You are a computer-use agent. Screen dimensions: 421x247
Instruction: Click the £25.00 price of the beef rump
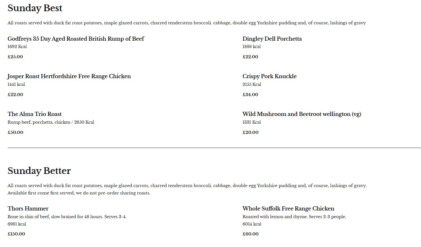(15, 57)
